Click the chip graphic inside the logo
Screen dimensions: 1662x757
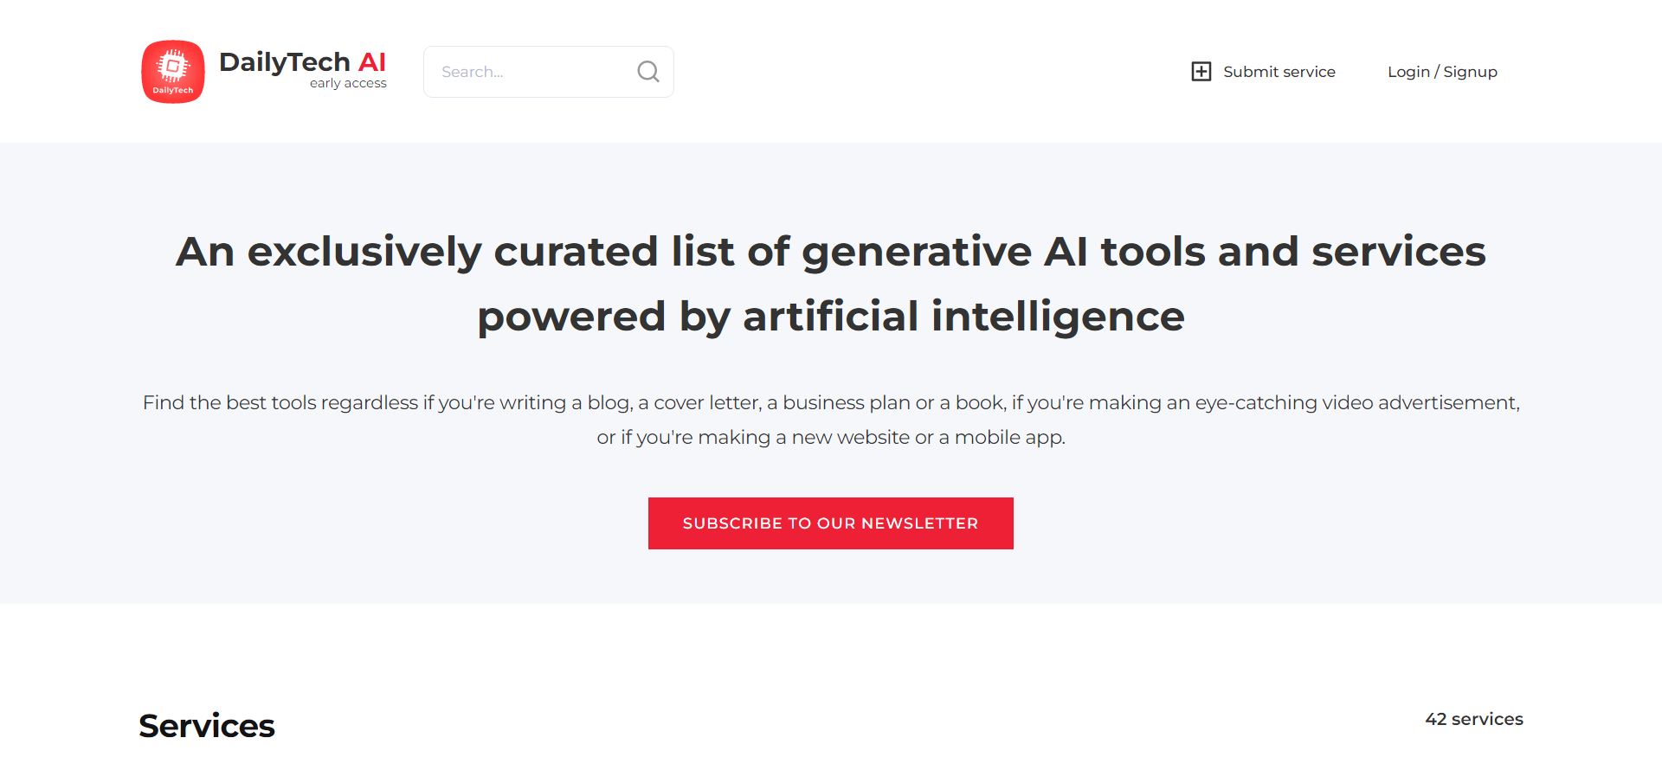[172, 66]
